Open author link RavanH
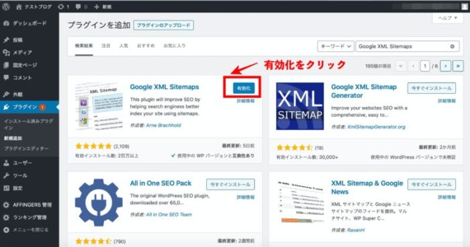Screen dimensions: 470x247 pos(356,230)
